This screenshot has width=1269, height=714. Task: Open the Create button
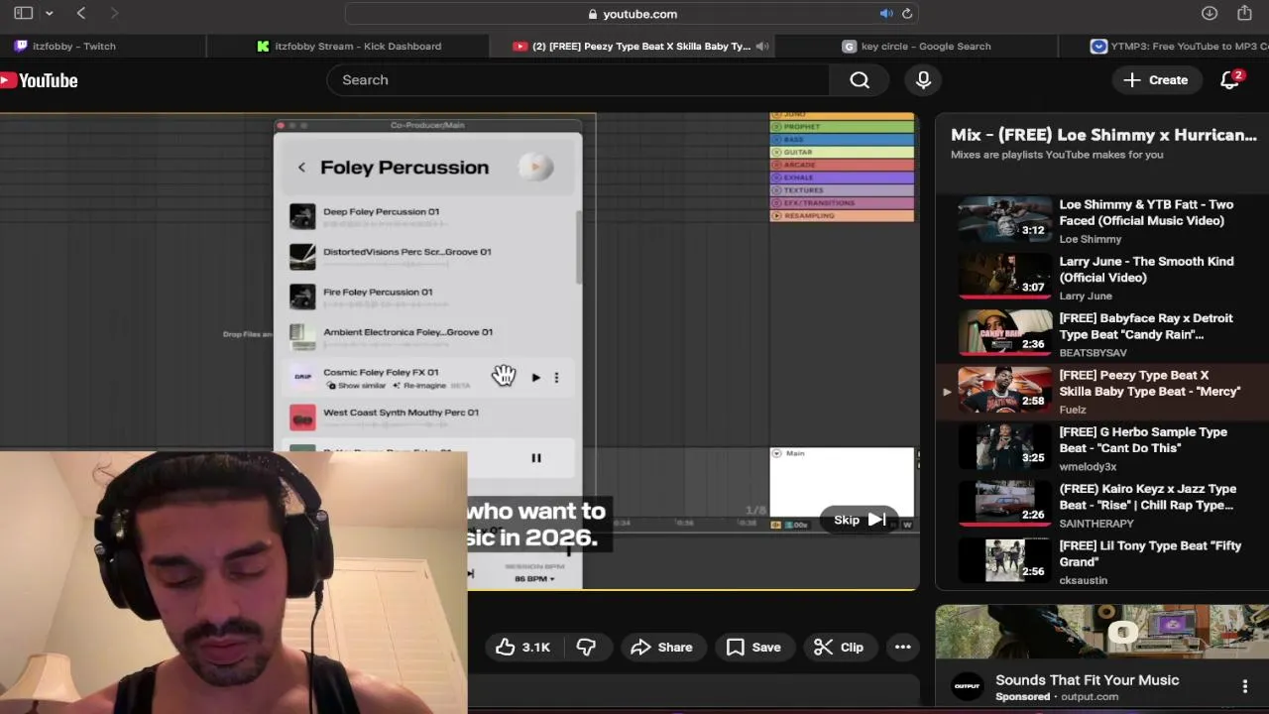(x=1155, y=79)
